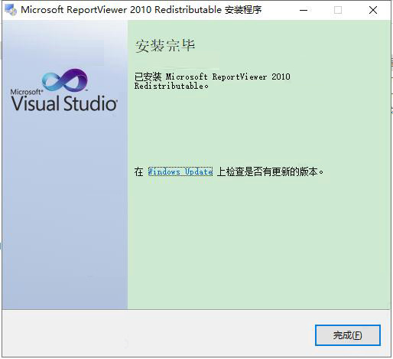Close the ReportViewer setup window
Image resolution: width=393 pixels, height=359 pixels.
(x=373, y=10)
